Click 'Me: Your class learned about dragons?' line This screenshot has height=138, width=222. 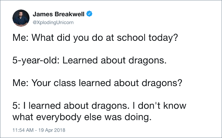(97, 83)
